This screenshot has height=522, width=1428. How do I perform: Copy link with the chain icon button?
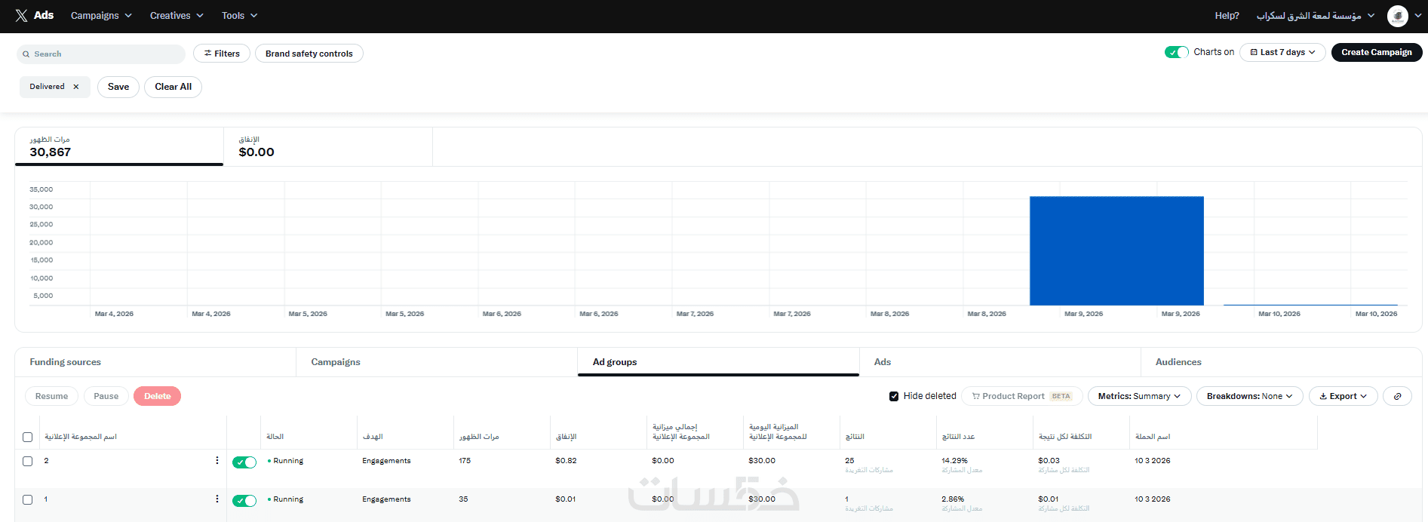[1397, 396]
